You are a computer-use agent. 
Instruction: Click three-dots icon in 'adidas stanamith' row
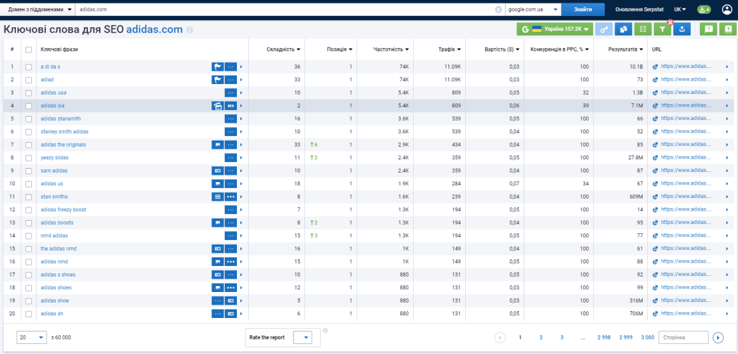pyautogui.click(x=231, y=119)
